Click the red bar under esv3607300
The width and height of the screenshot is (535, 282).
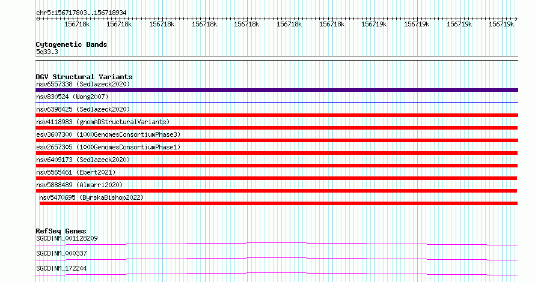[x=277, y=140]
